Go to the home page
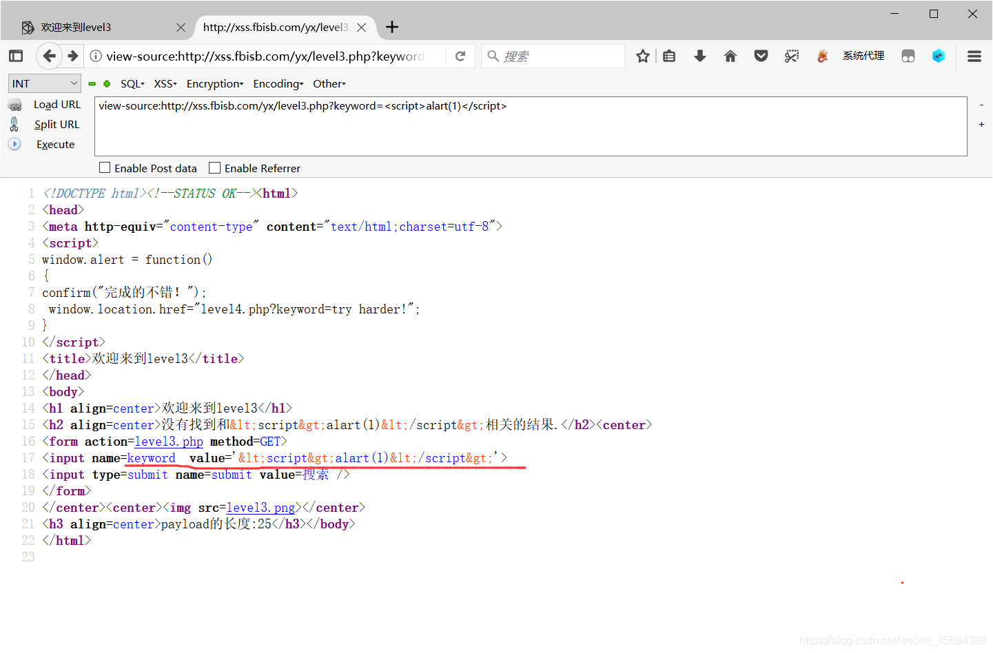The width and height of the screenshot is (993, 653). pyautogui.click(x=730, y=56)
